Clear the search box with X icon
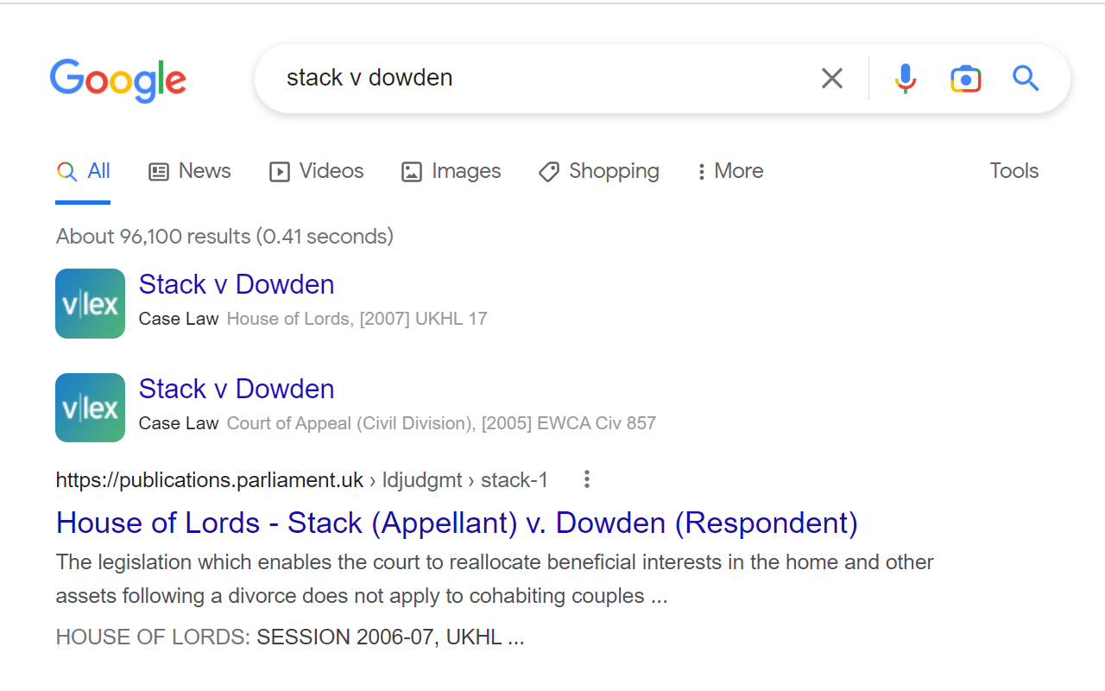This screenshot has height=691, width=1105. [x=831, y=79]
